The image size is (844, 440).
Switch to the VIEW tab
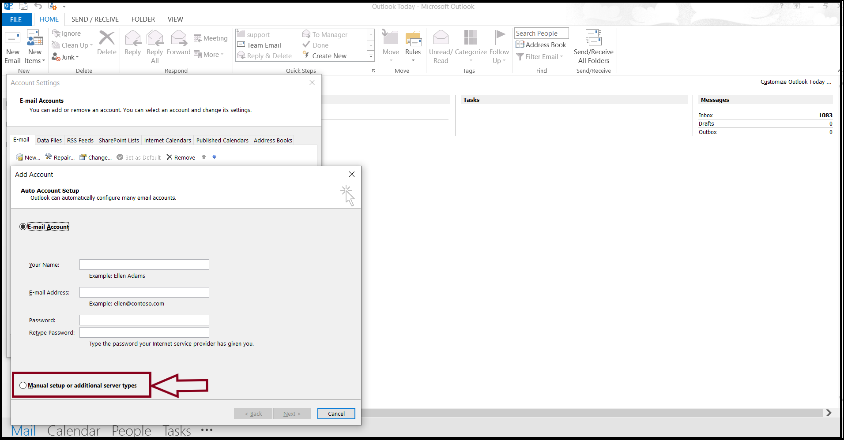tap(175, 19)
